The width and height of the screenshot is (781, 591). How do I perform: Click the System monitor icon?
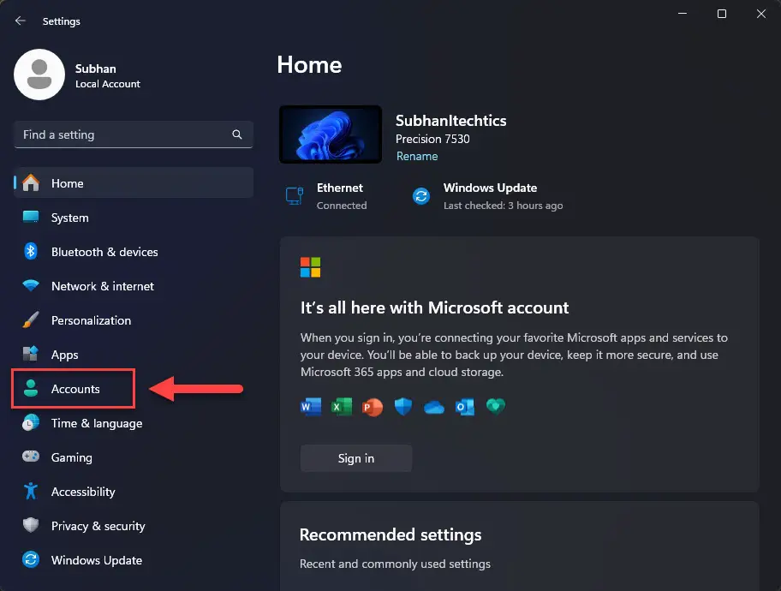click(31, 217)
